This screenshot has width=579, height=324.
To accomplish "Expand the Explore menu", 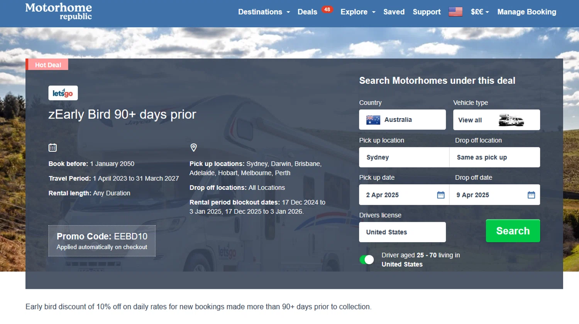I will (x=358, y=12).
